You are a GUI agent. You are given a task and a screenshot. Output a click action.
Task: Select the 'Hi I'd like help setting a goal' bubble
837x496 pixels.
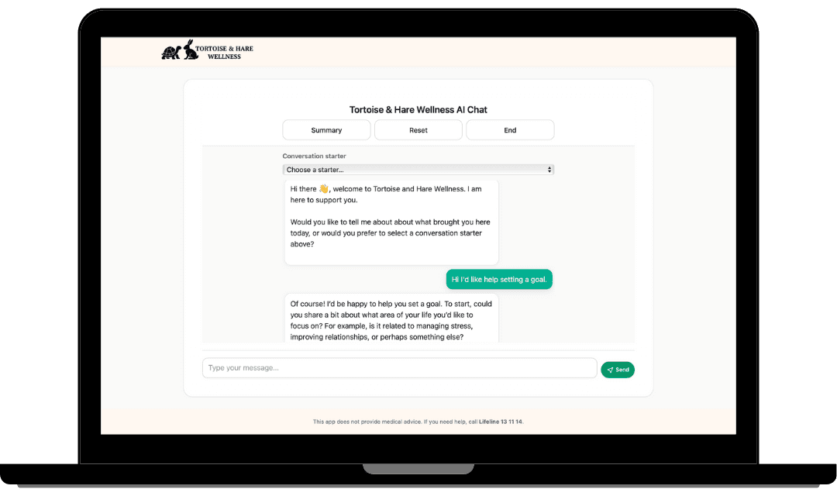tap(499, 279)
